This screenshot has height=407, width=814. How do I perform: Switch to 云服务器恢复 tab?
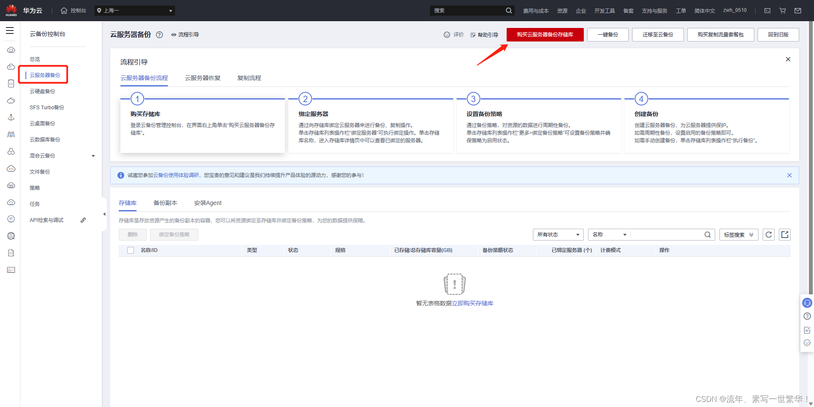coord(203,78)
